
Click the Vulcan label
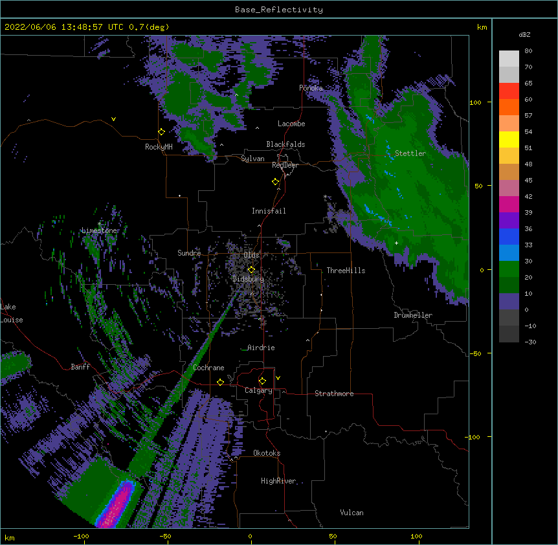[352, 513]
